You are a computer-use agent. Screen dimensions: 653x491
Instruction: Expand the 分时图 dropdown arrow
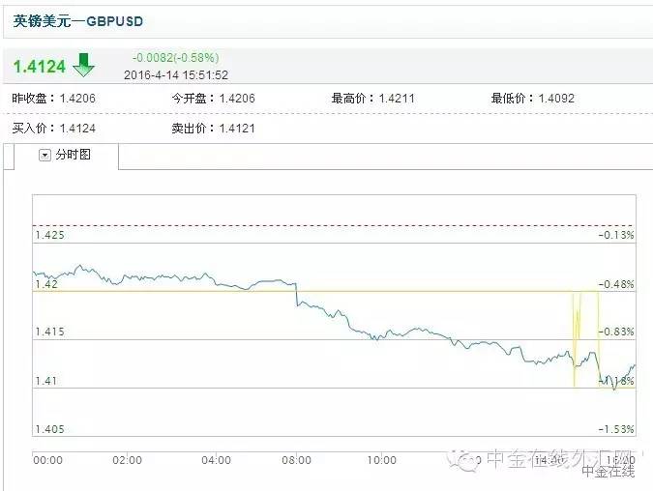[x=45, y=155]
